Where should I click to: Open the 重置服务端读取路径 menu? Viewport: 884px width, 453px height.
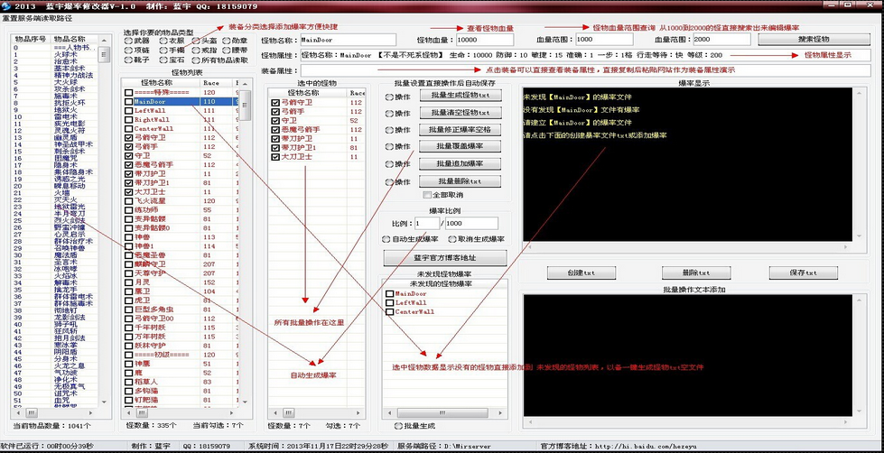(x=37, y=18)
